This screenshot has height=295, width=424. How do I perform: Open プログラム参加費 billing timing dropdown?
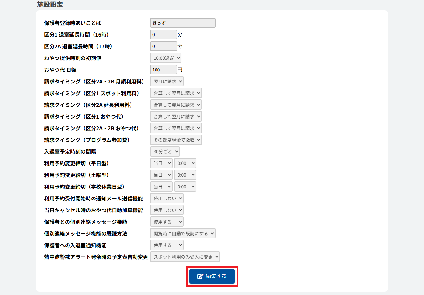click(176, 140)
